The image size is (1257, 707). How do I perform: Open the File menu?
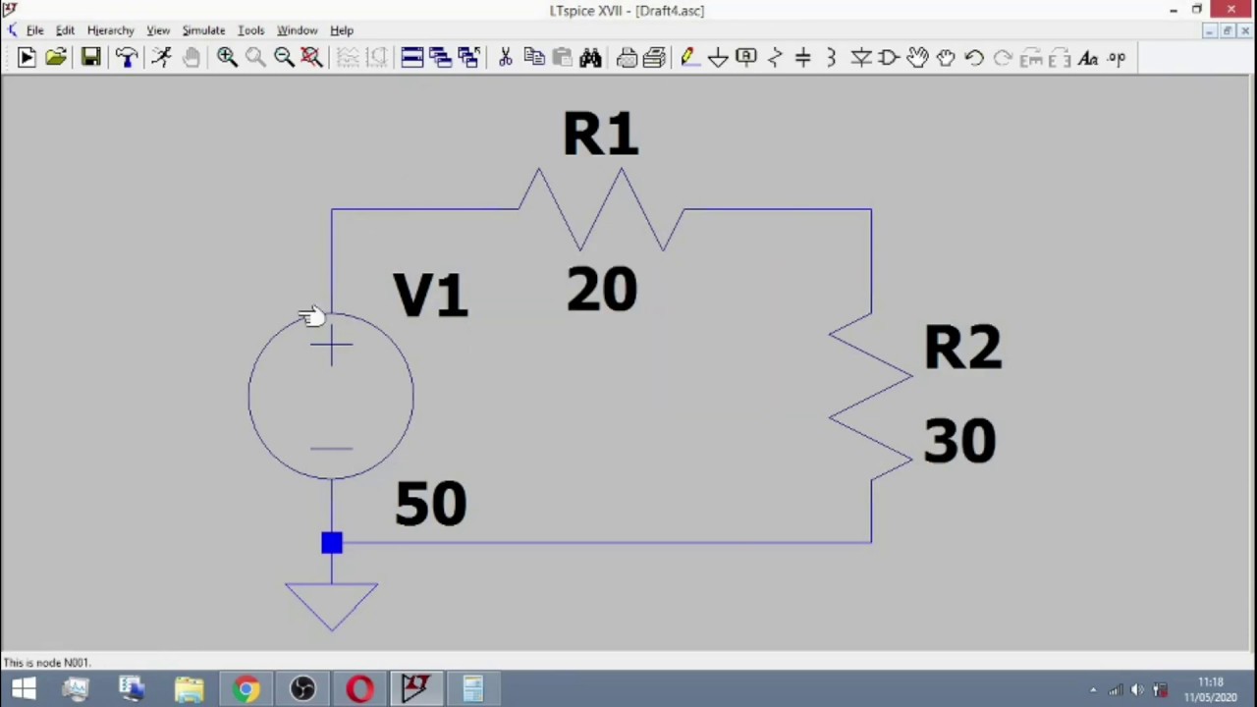(34, 30)
